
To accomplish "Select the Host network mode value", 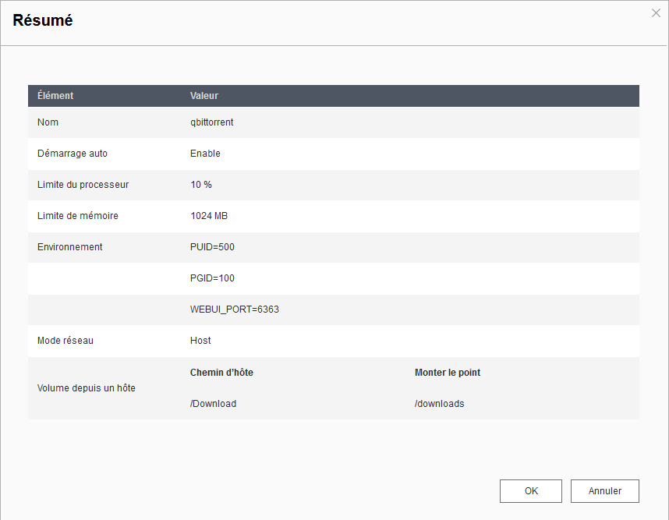I will pos(200,341).
